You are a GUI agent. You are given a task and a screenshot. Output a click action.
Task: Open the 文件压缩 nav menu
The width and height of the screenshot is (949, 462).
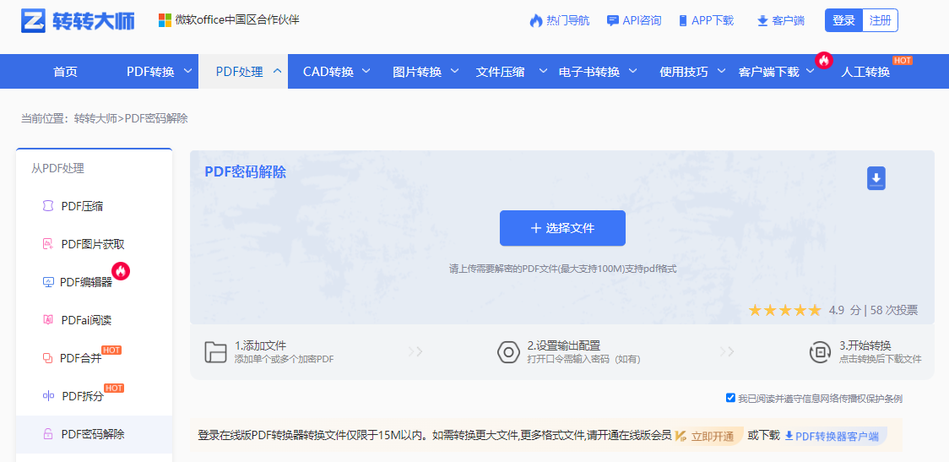(x=500, y=72)
